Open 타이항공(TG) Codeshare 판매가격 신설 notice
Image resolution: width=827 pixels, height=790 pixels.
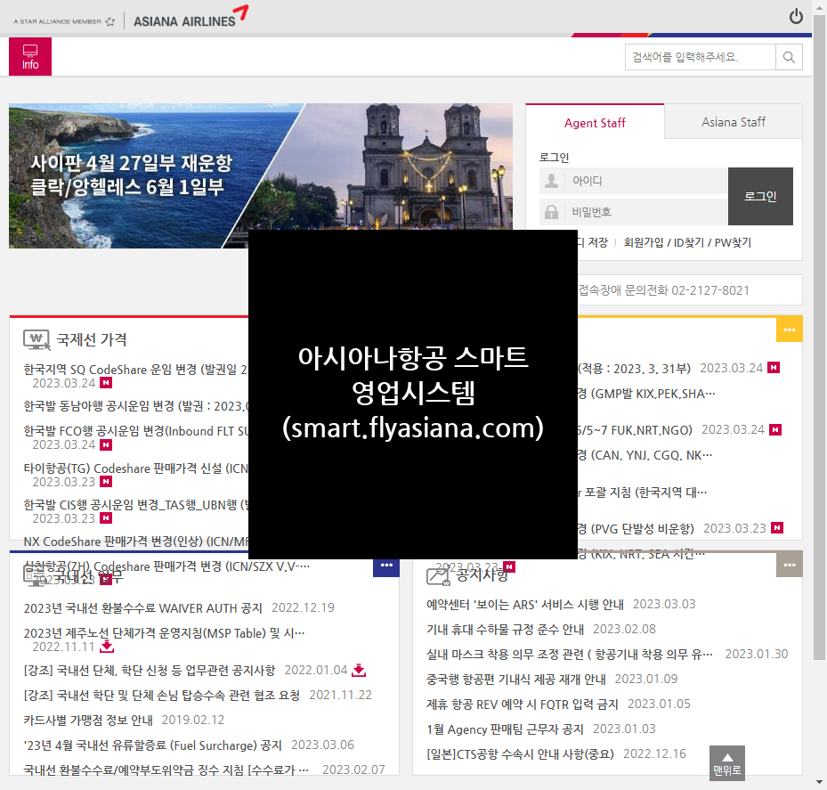pyautogui.click(x=135, y=468)
